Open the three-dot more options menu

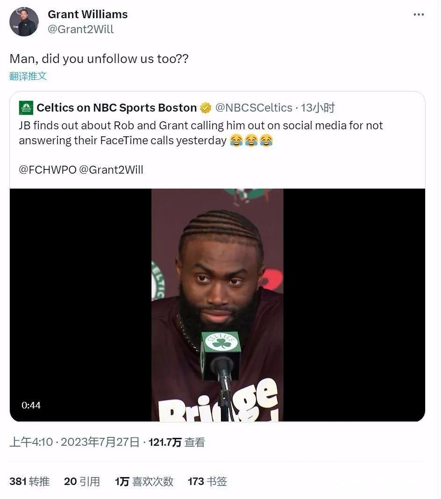pyautogui.click(x=419, y=15)
